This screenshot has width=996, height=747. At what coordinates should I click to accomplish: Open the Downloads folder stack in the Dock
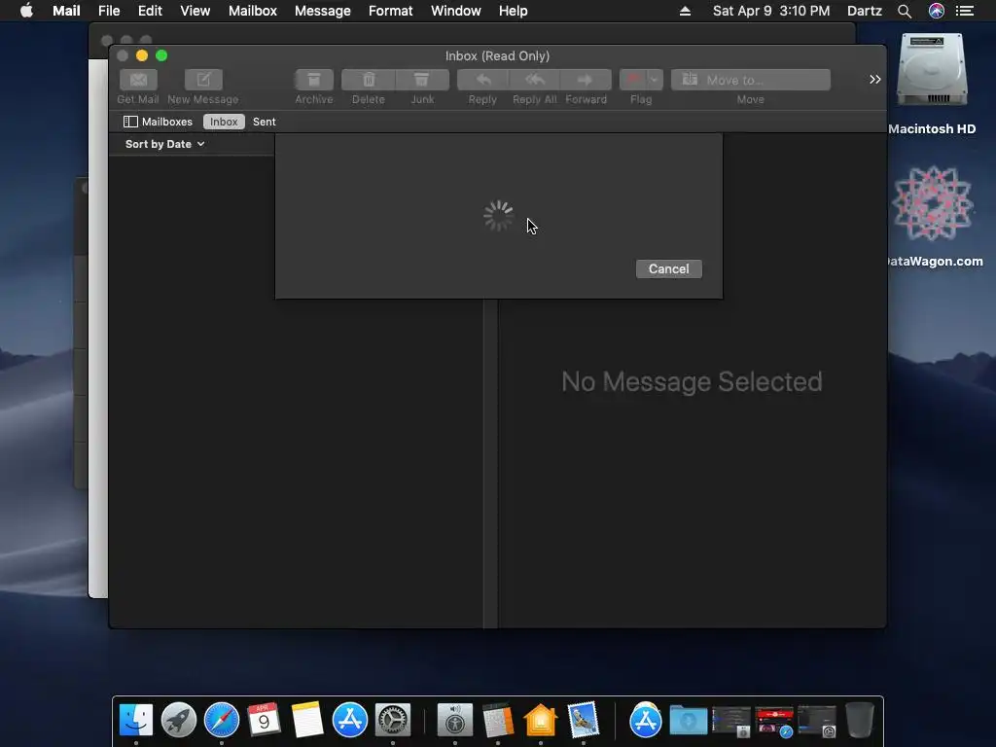point(689,721)
